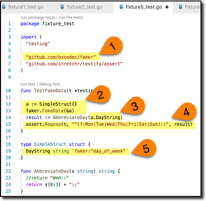Viewport: 206px width, 201px height.
Task: Click the 'result :=' variable on line 14
Action: pyautogui.click(x=39, y=117)
